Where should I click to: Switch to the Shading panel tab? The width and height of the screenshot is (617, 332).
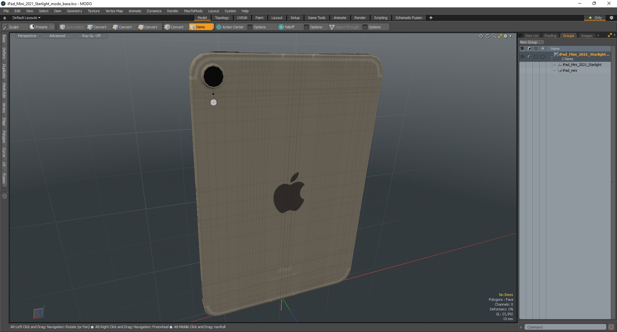[x=550, y=36]
